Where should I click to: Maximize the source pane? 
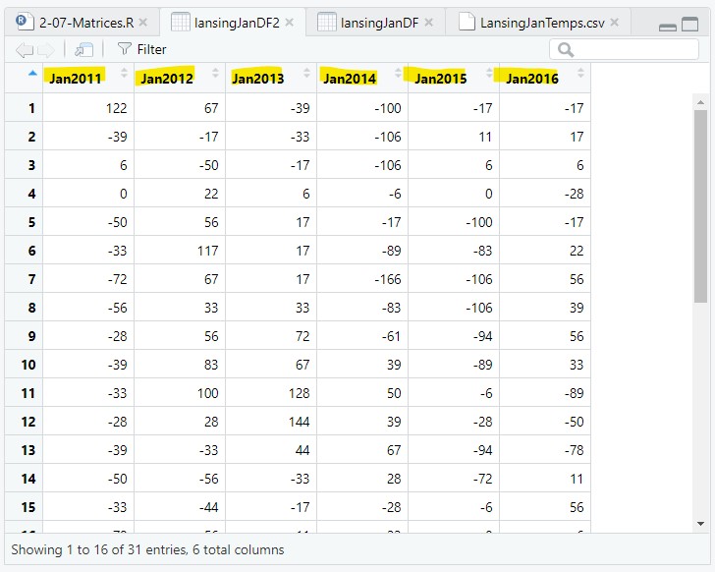tap(689, 24)
